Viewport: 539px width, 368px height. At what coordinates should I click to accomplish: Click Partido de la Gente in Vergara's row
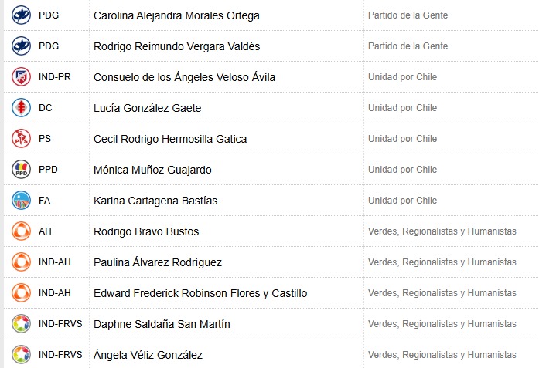pyautogui.click(x=408, y=46)
